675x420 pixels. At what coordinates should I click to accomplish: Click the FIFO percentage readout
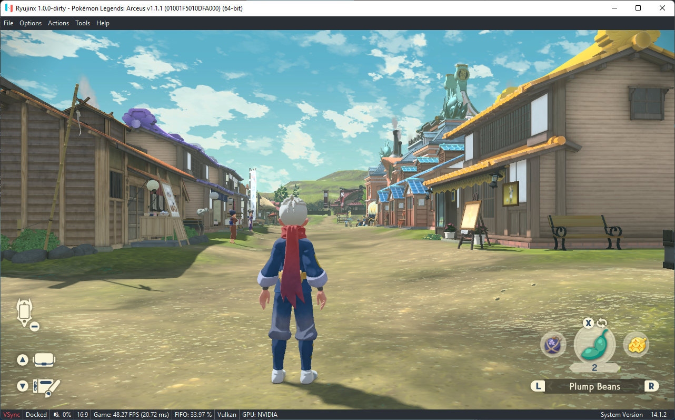click(x=192, y=415)
